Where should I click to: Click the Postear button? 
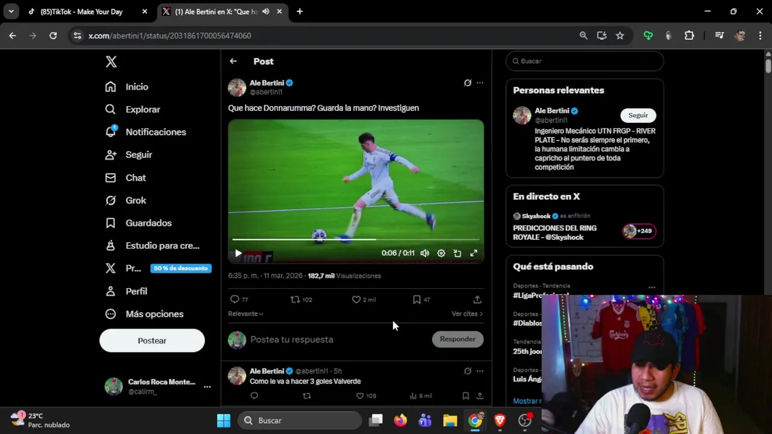pyautogui.click(x=152, y=341)
